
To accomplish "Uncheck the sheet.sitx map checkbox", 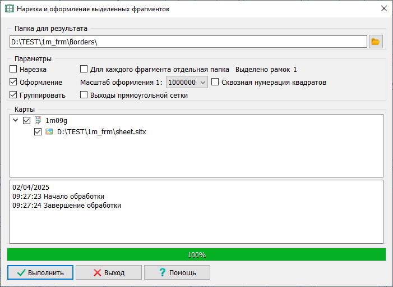I will click(38, 131).
